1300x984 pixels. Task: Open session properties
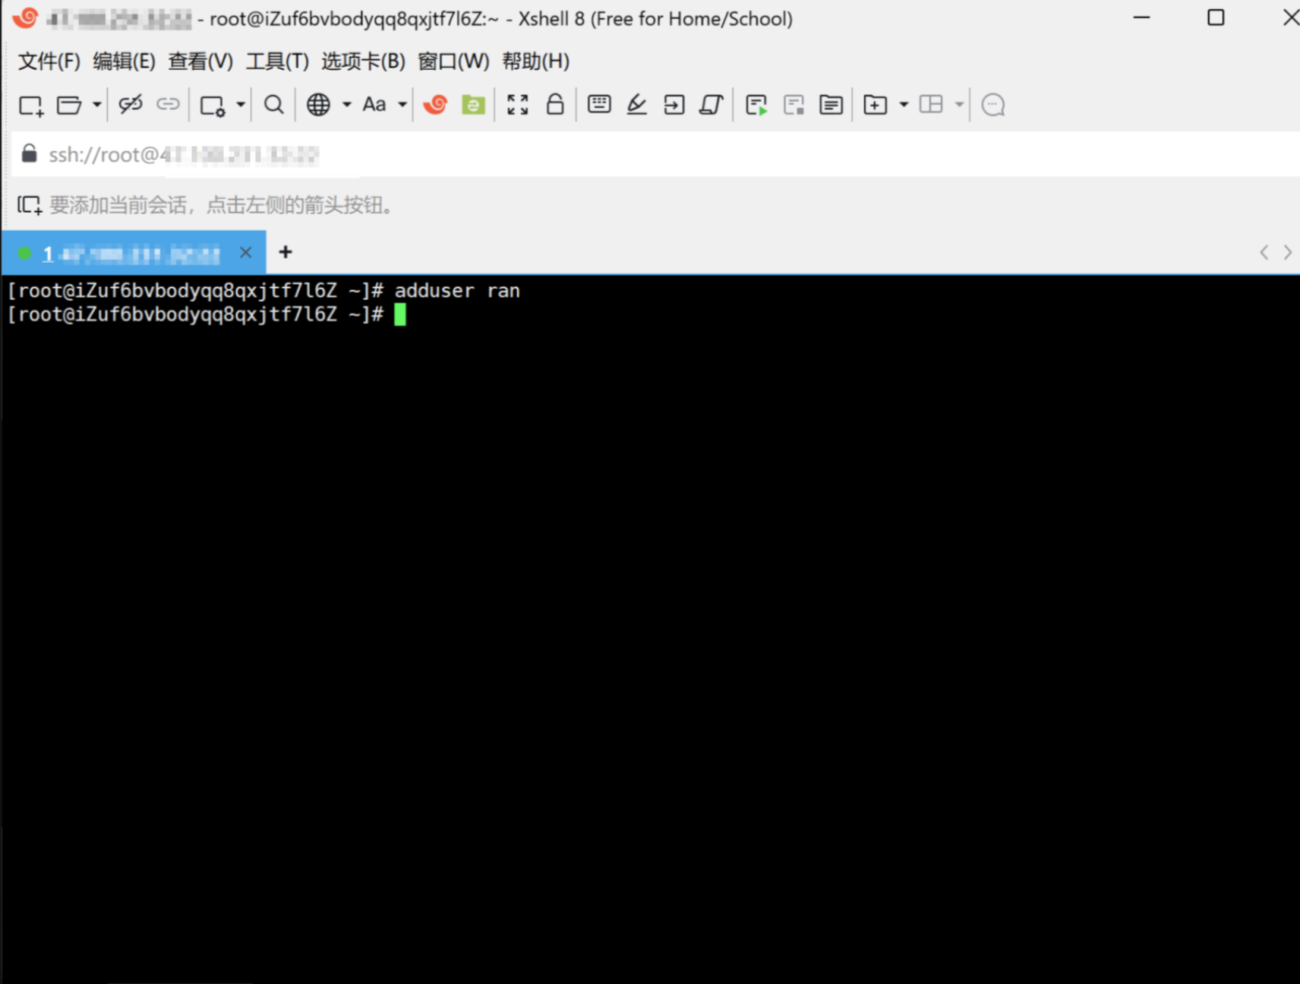click(211, 104)
